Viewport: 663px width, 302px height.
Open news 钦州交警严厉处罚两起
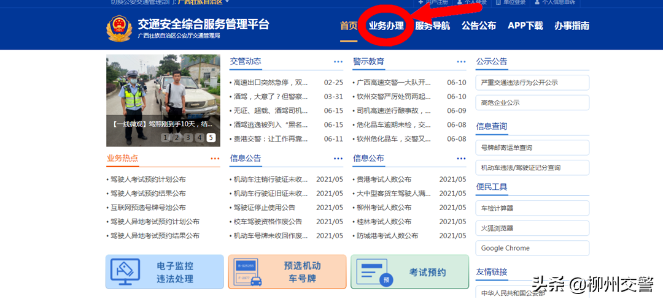pos(394,97)
